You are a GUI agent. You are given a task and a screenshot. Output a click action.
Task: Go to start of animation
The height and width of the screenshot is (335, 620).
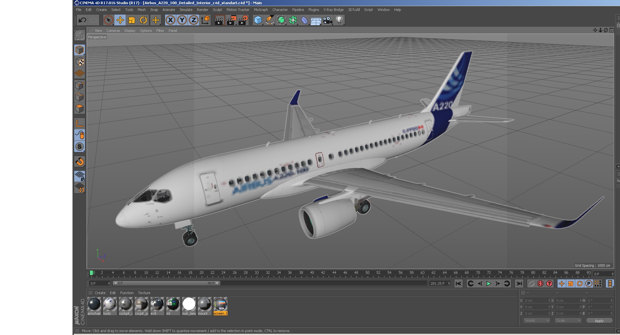[x=459, y=283]
